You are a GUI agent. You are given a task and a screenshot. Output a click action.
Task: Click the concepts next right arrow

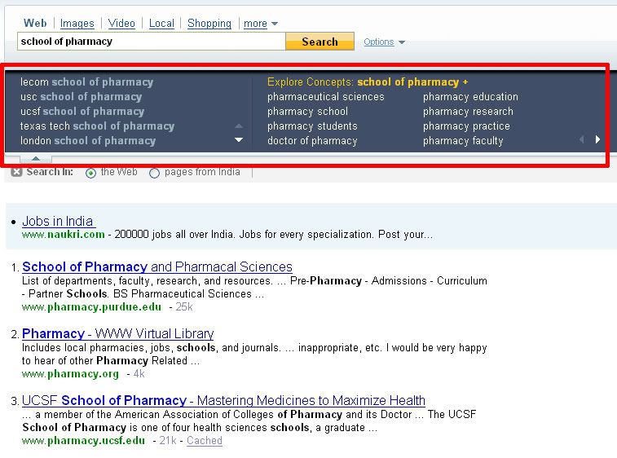(597, 139)
